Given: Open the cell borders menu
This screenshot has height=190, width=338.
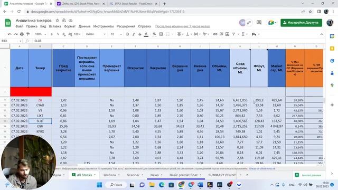Looking at the screenshot, I should (161, 34).
